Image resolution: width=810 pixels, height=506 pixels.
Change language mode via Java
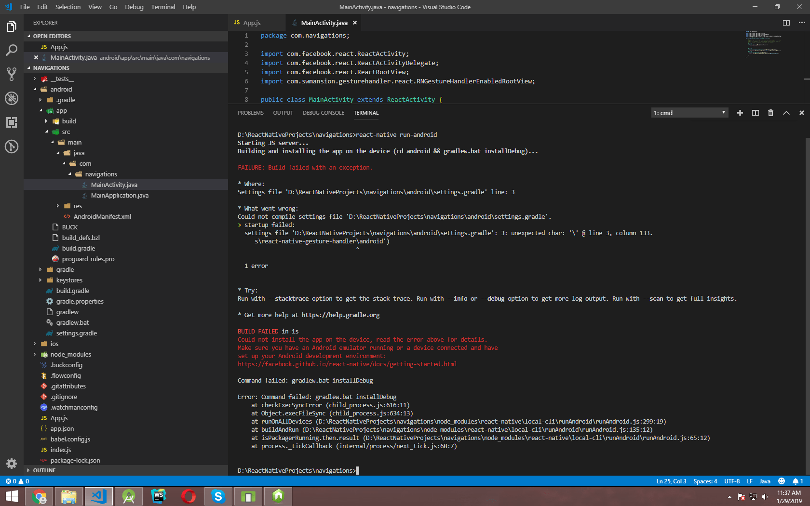point(765,481)
